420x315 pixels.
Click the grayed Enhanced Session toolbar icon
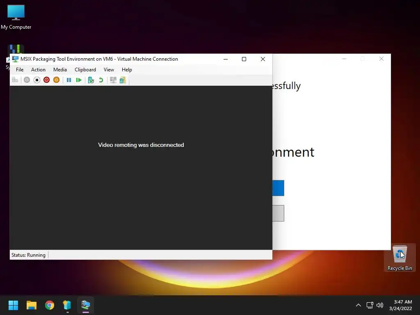[113, 80]
